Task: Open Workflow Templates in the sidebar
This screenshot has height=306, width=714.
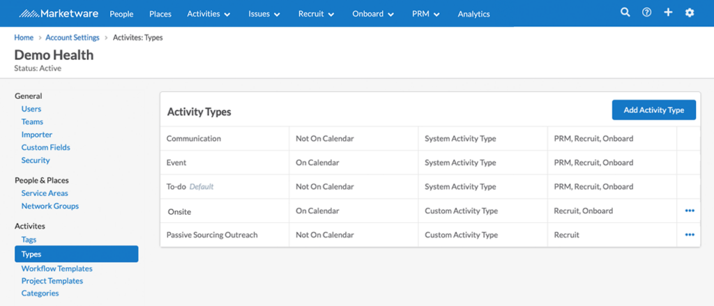Action: tap(57, 268)
